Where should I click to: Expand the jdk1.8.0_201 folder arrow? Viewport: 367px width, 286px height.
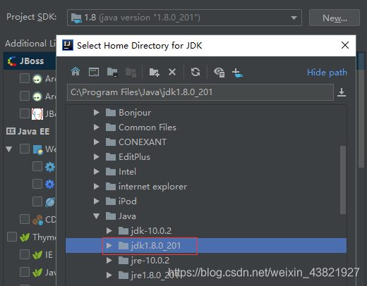(109, 246)
